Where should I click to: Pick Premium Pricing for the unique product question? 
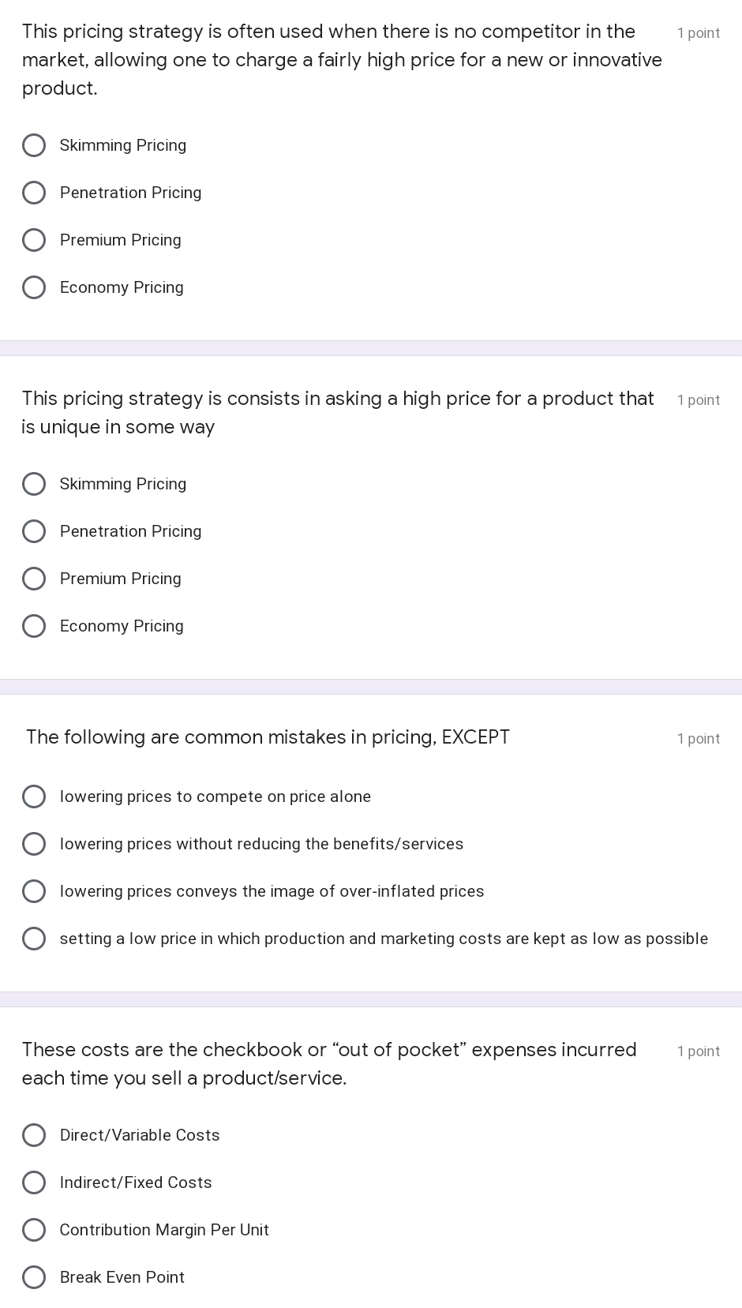(x=34, y=579)
